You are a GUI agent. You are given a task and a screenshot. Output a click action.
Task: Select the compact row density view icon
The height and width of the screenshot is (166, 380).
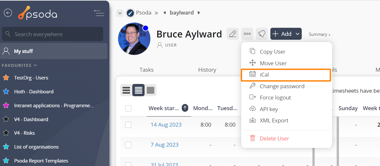point(150,90)
